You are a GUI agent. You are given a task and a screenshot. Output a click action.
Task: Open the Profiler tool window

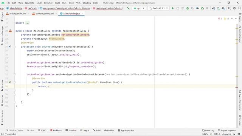(x=109, y=130)
